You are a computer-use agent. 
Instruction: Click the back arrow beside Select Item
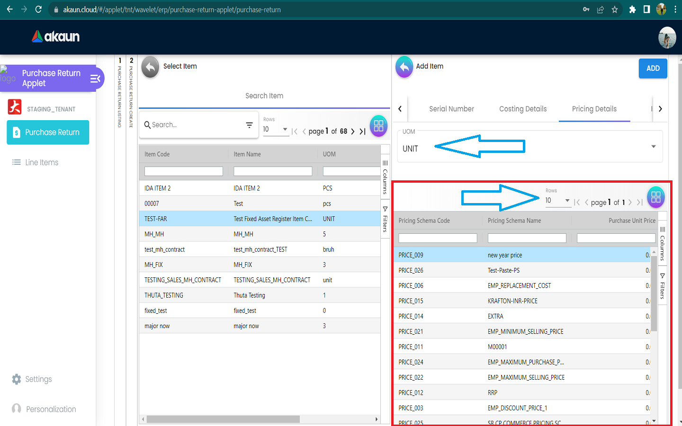(x=150, y=67)
